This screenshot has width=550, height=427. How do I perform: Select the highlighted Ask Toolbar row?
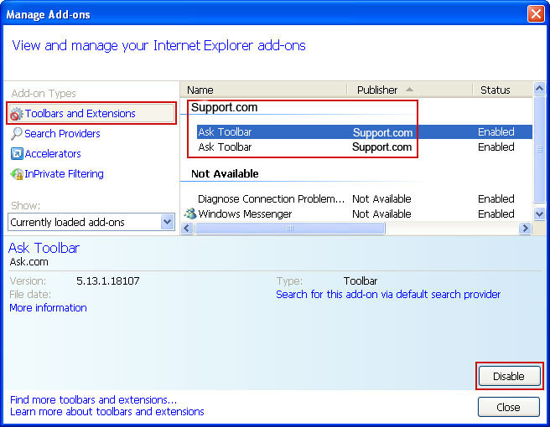[365, 132]
